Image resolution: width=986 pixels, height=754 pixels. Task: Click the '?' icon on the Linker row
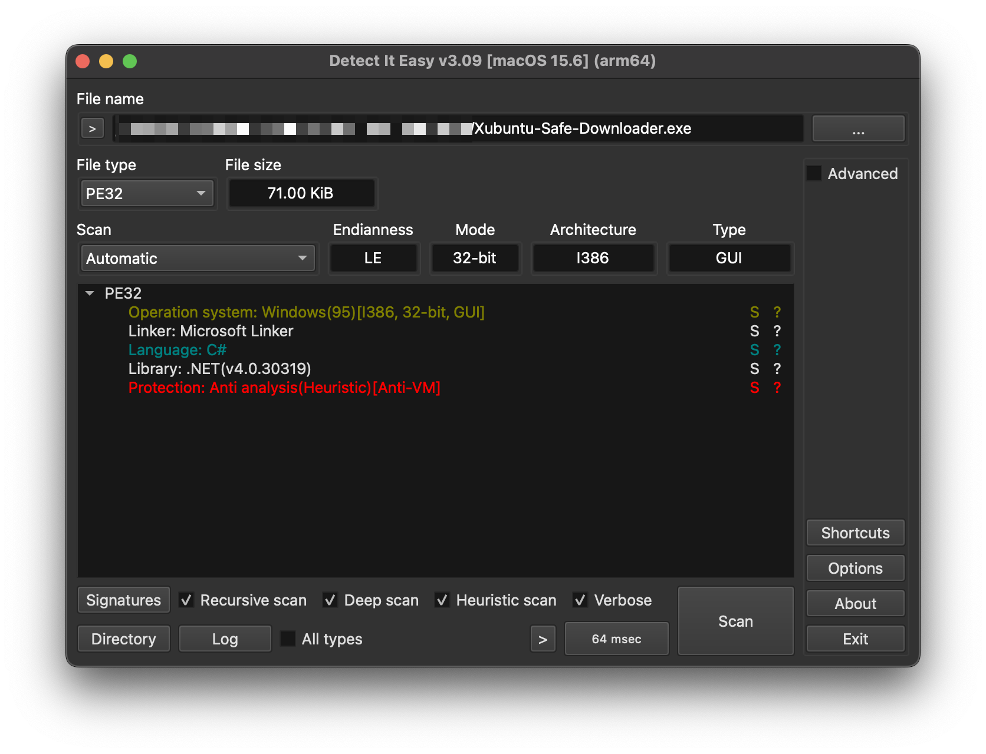(777, 331)
